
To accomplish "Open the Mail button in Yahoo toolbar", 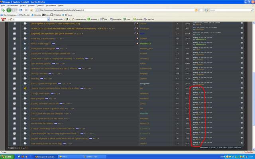I will pyautogui.click(x=106, y=19).
